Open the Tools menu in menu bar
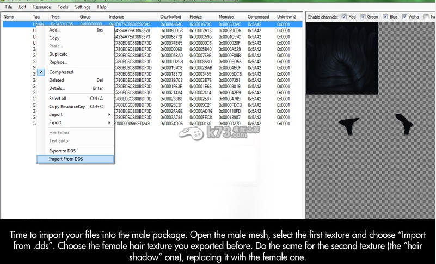Image resolution: width=436 pixels, height=264 pixels. coord(63,7)
